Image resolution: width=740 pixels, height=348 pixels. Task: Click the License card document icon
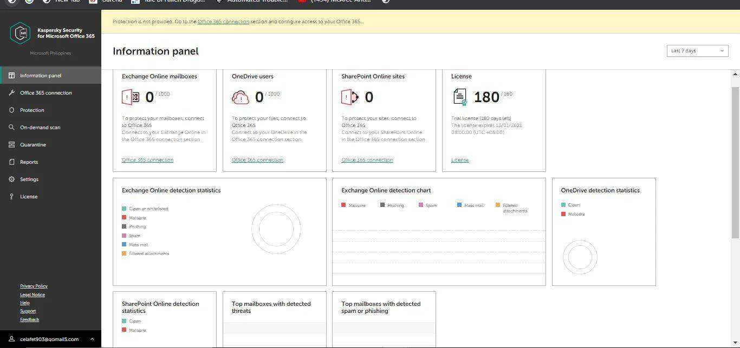[x=460, y=97]
